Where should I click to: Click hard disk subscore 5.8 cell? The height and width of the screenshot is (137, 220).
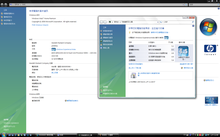click(x=173, y=60)
